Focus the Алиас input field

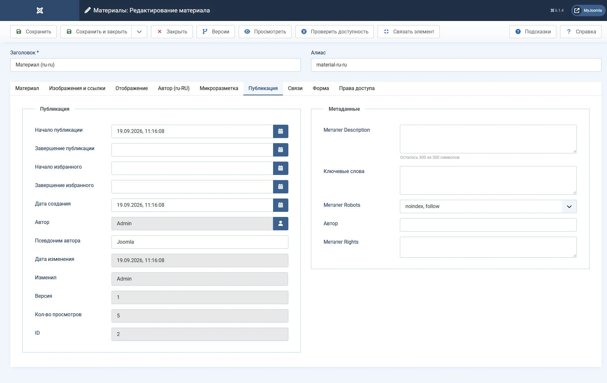point(456,65)
